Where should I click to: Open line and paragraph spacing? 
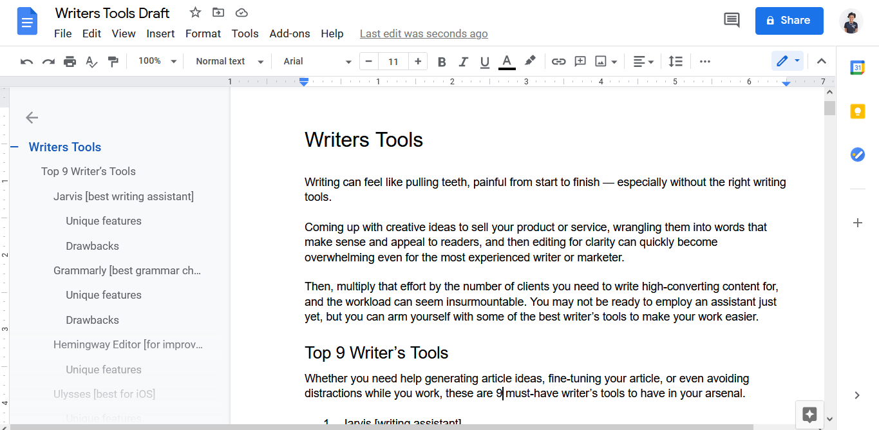click(676, 62)
